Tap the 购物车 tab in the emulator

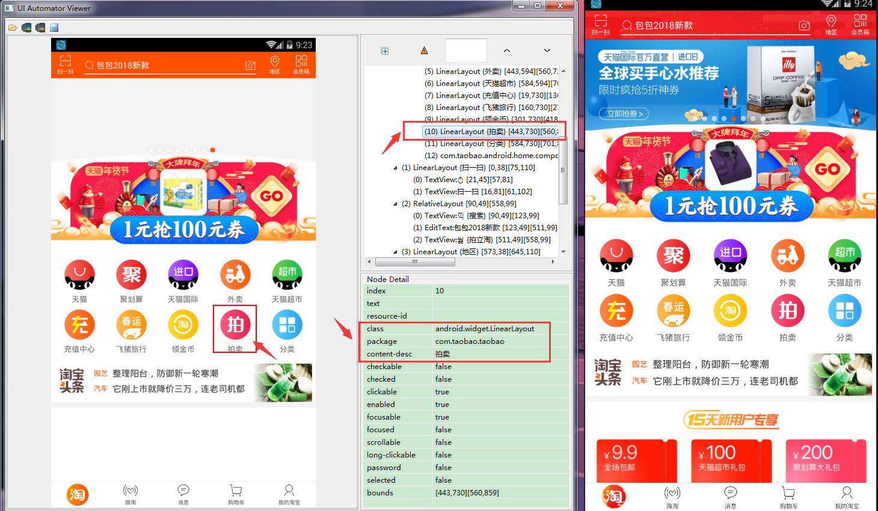point(788,498)
